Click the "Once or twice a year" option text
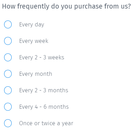 pyautogui.click(x=46, y=123)
